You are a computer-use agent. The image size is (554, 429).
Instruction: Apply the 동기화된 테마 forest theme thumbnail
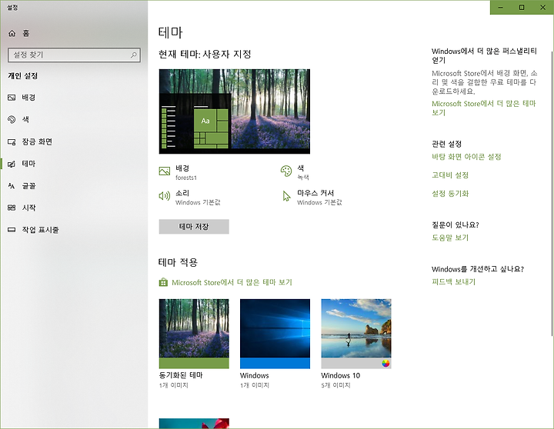tap(194, 334)
